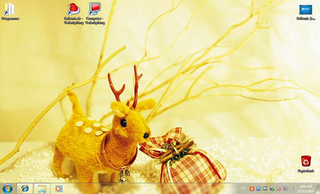Viewport: 320px width, 194px height.
Task: Click the Start orb
Action: coord(6,189)
